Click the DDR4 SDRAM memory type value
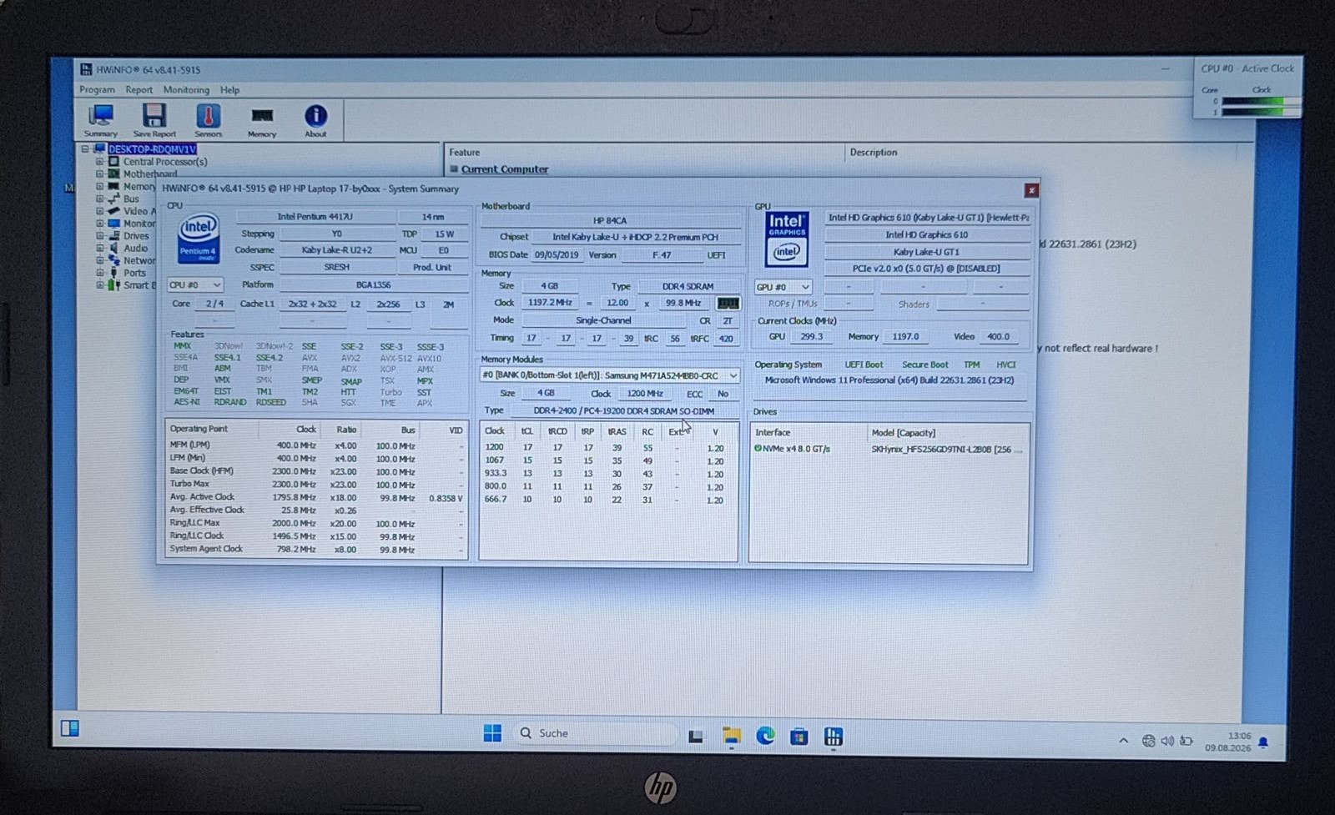This screenshot has width=1335, height=815. [x=688, y=286]
